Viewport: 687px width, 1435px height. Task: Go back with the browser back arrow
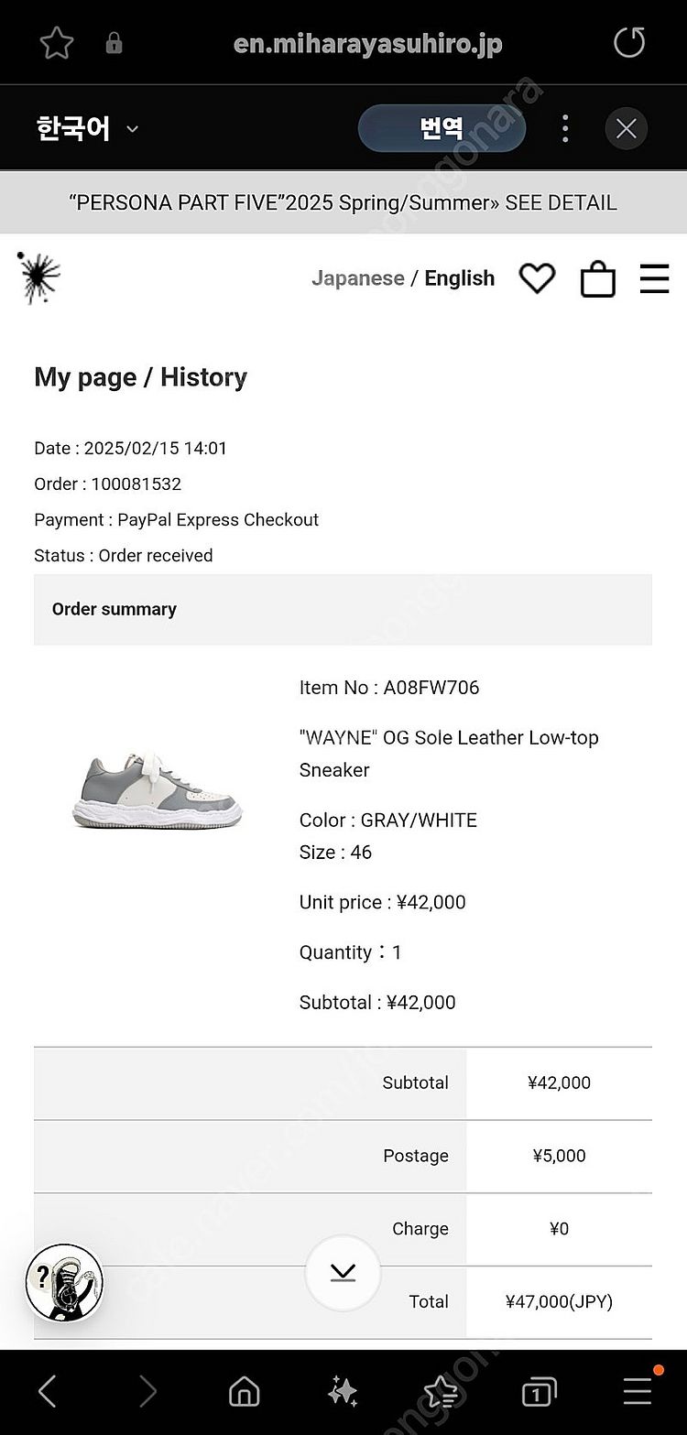coord(48,1392)
